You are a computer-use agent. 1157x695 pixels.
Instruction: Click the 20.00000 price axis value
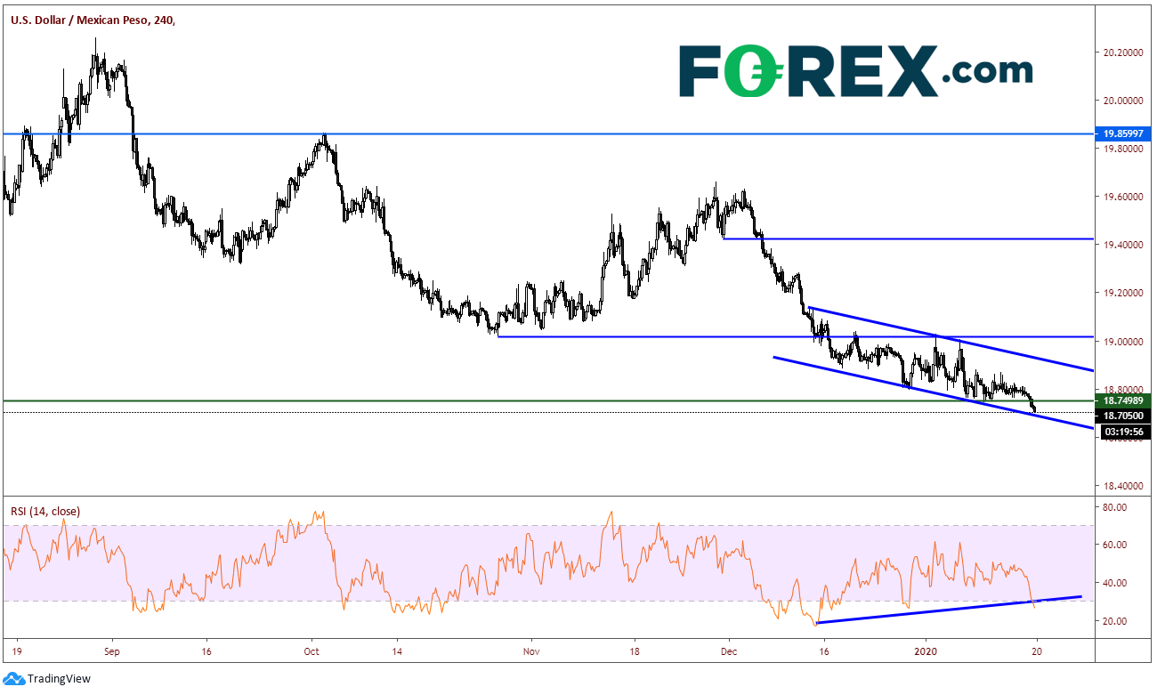[1123, 101]
